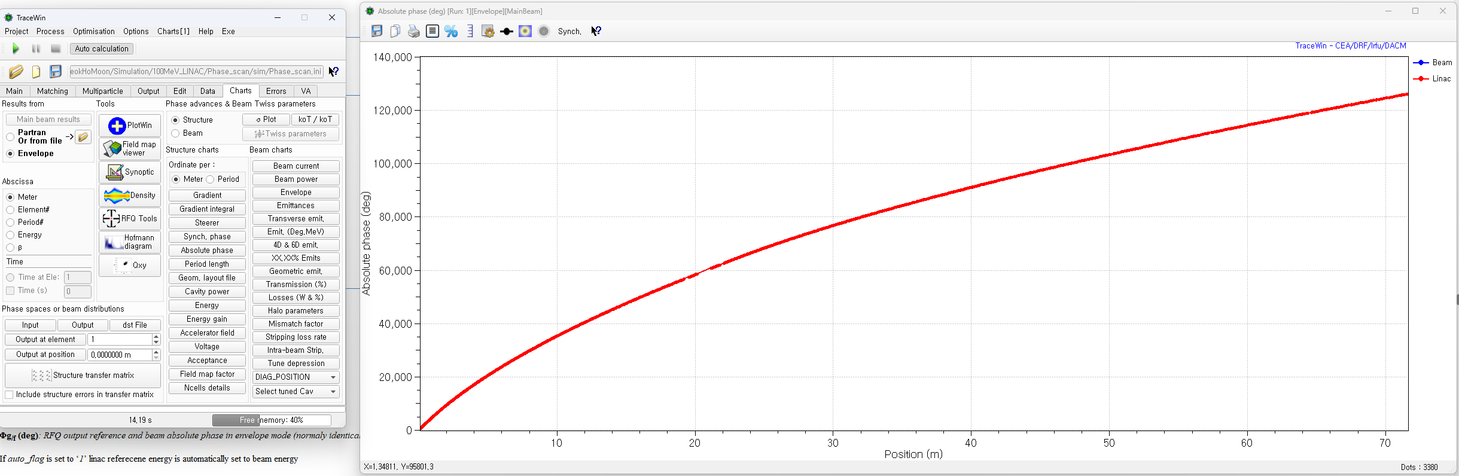
Task: Click the Auto calculation button
Action: tap(102, 49)
